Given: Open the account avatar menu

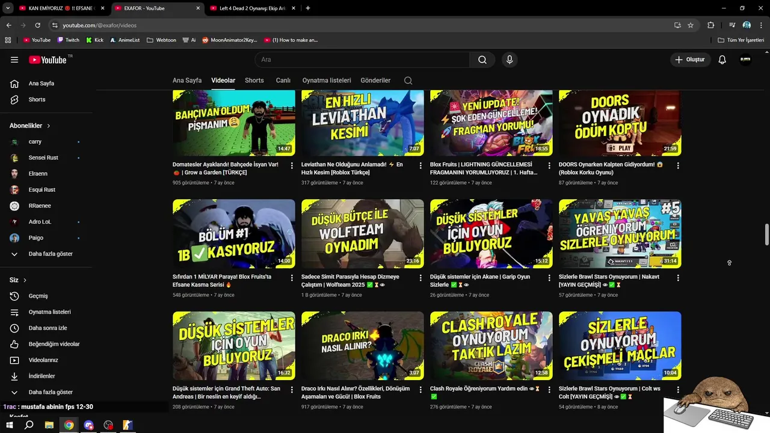Looking at the screenshot, I should point(745,60).
